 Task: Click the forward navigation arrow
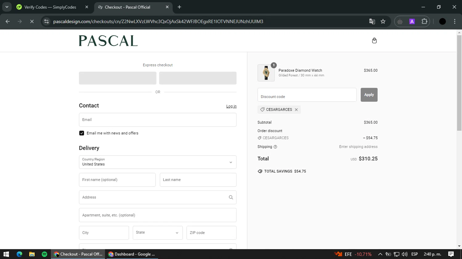pos(20,22)
